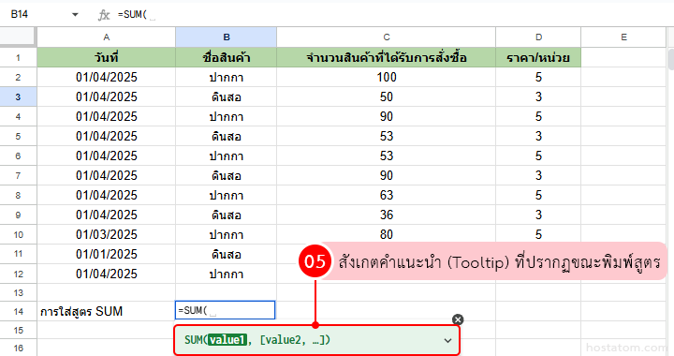Screen dimensions: 674x356
Task: Select row 1 header
Action: pyautogui.click(x=18, y=57)
